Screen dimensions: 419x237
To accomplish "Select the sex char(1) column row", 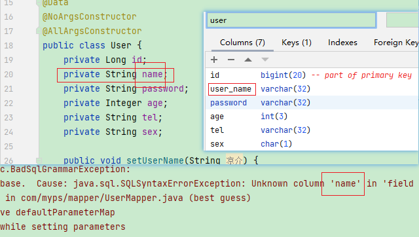I will [312, 144].
